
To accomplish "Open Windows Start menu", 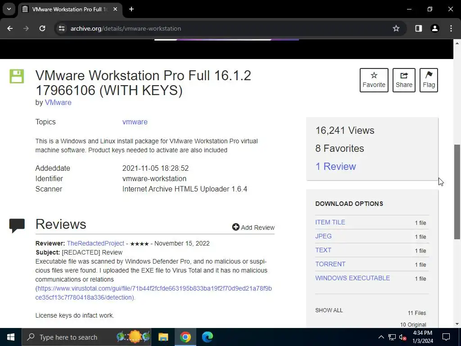I will (11, 337).
